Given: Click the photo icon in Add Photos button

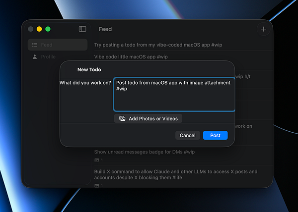Looking at the screenshot, I should coord(122,118).
